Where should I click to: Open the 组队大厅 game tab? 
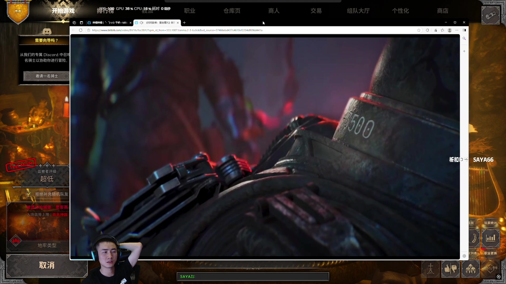(358, 11)
